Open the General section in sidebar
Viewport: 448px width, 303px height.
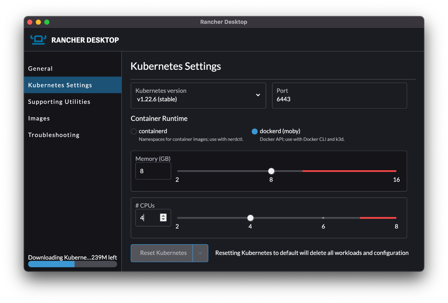point(73,68)
